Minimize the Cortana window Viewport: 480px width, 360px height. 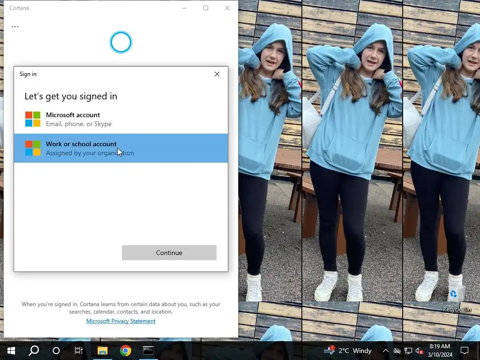click(x=184, y=8)
